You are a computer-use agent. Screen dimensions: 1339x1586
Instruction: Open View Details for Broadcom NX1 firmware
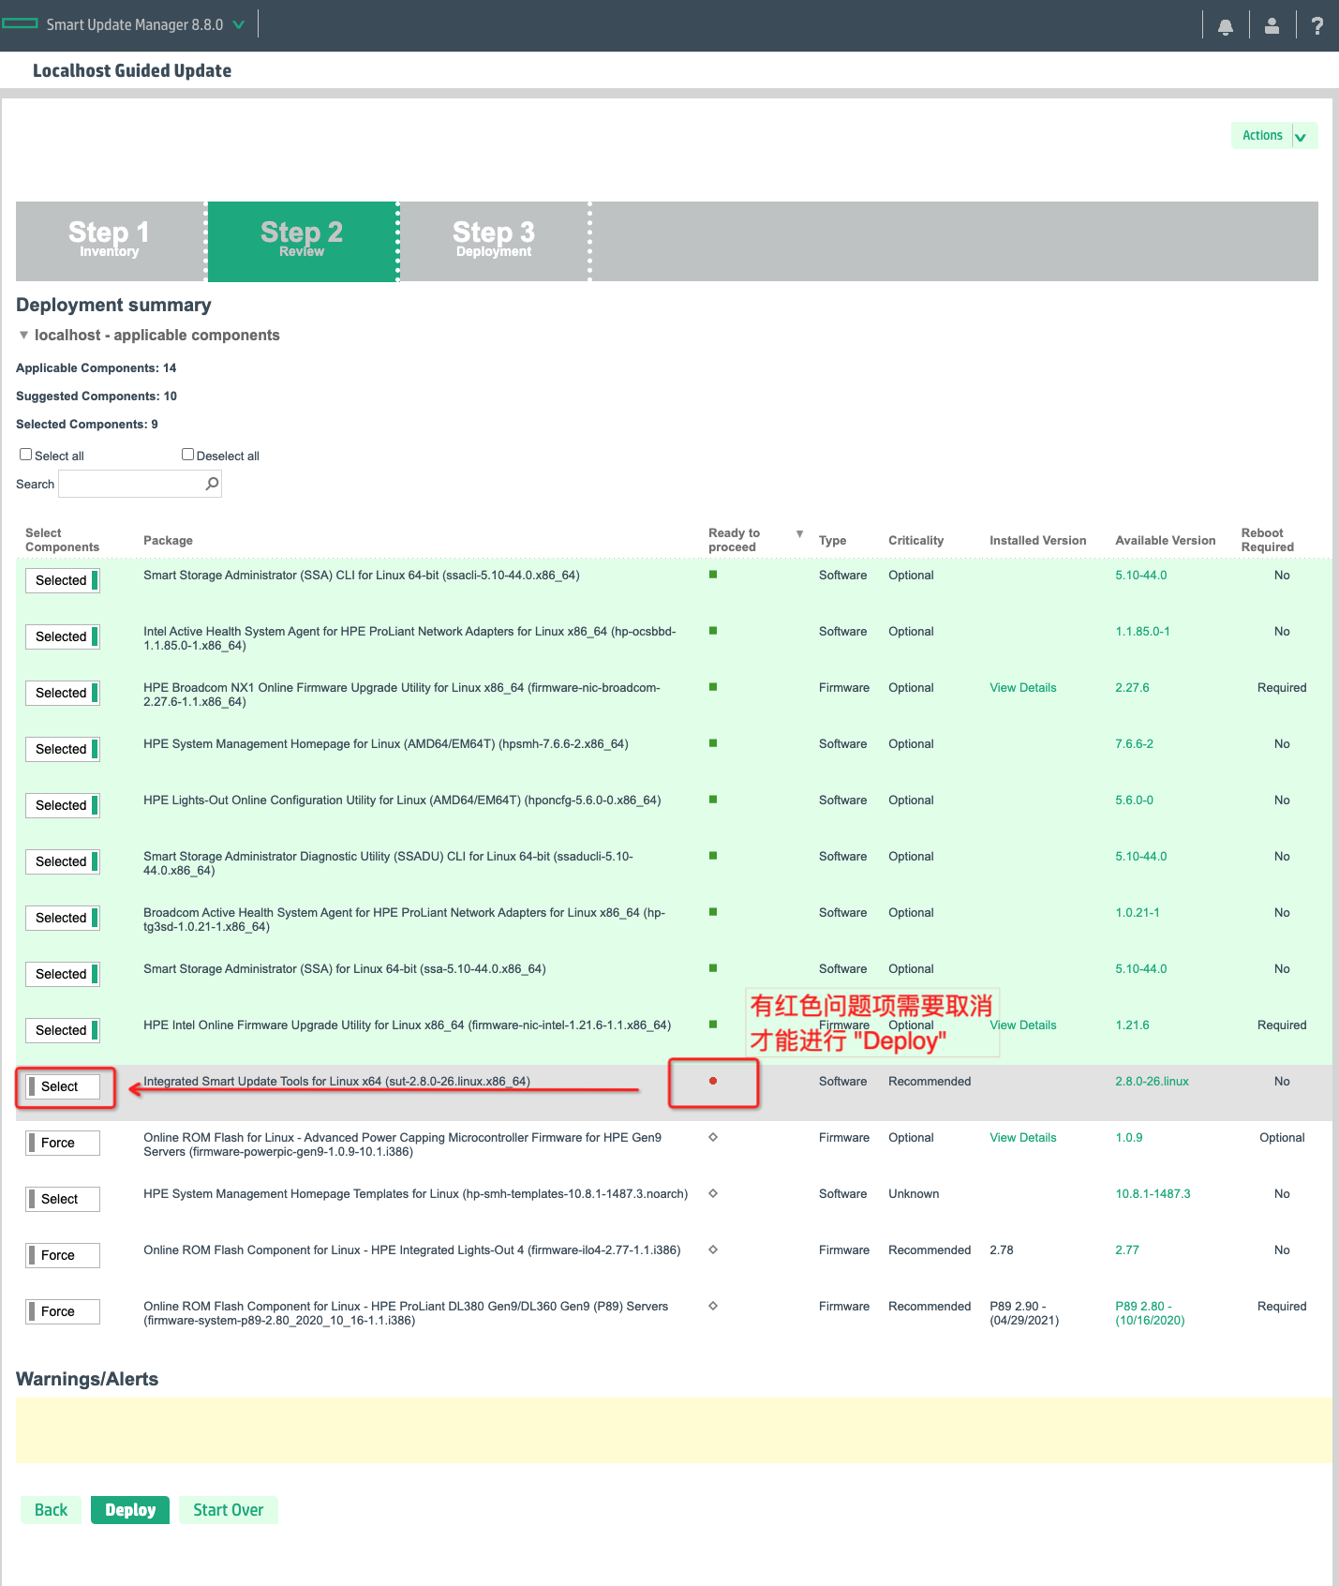(1022, 688)
